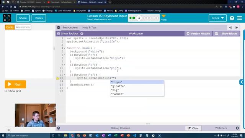Image resolution: width=245 pixels, height=138 pixels.
Task: Open Firefox from the taskbar
Action: (84, 135)
